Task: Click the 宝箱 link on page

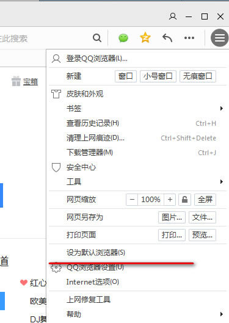Action: coord(31,82)
